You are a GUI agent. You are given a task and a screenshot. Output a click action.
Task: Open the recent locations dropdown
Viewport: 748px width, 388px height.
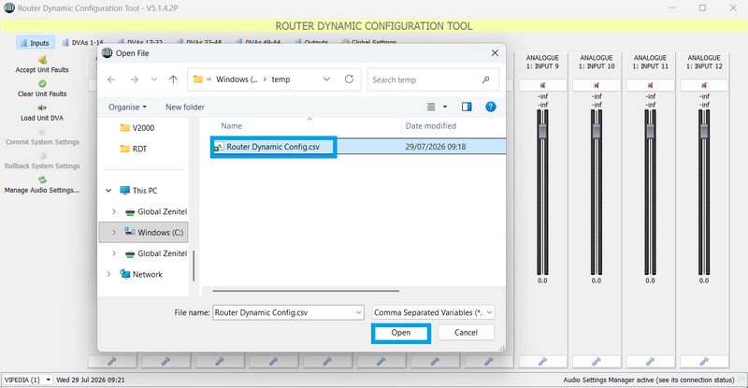click(x=154, y=79)
